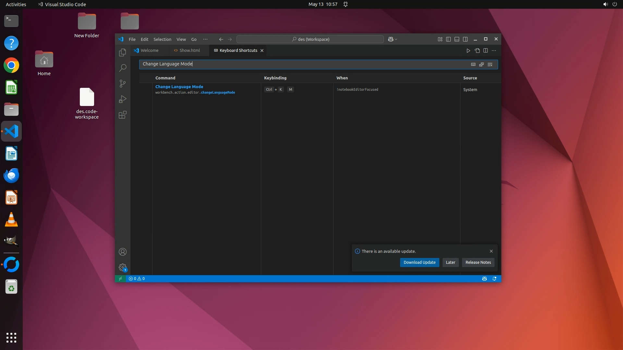Image resolution: width=623 pixels, height=350 pixels.
Task: Toggle the primary side bar layout button
Action: (x=448, y=39)
